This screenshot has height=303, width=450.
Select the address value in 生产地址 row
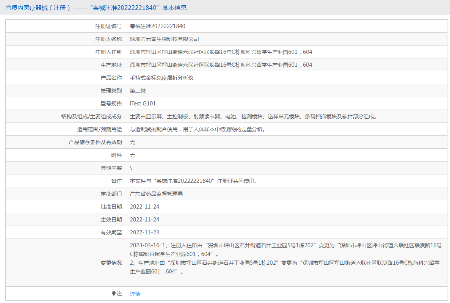coord(221,65)
